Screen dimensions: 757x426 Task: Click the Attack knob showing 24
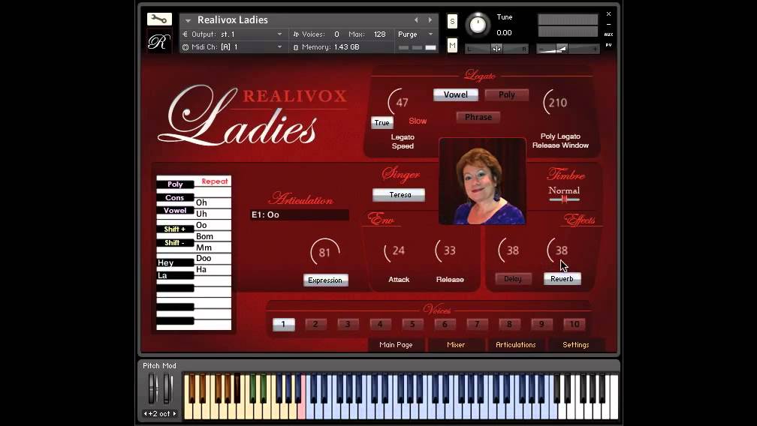[x=397, y=250]
